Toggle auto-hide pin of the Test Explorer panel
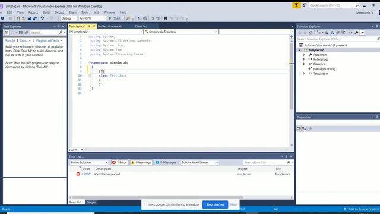The height and width of the screenshot is (214, 380). (59, 26)
